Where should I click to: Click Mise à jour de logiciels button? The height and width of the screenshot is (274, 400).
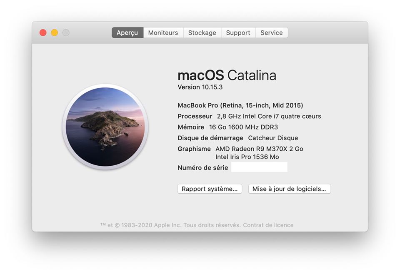290,189
